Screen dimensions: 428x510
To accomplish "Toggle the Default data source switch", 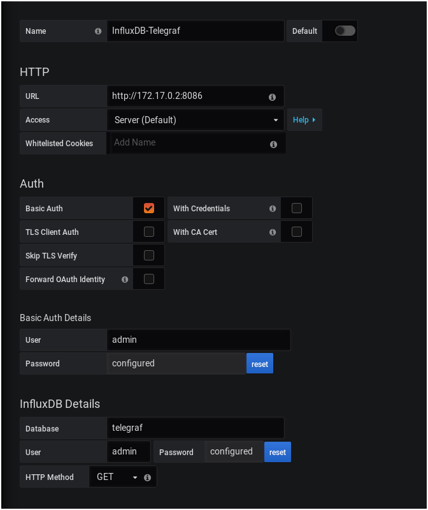I will coord(345,31).
